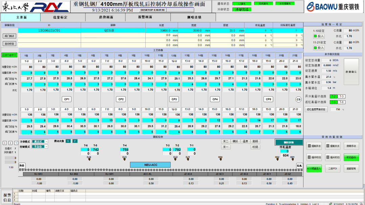
Task: Open the 控制模式 control mode dropdown
Action: pyautogui.click(x=39, y=147)
